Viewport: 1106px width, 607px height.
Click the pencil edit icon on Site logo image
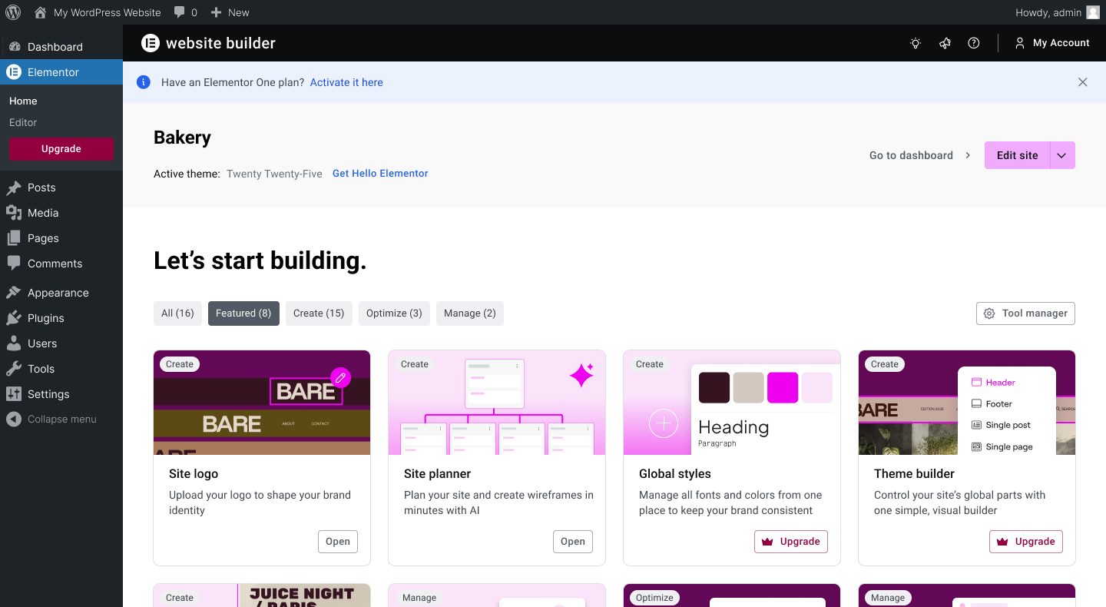pos(340,377)
